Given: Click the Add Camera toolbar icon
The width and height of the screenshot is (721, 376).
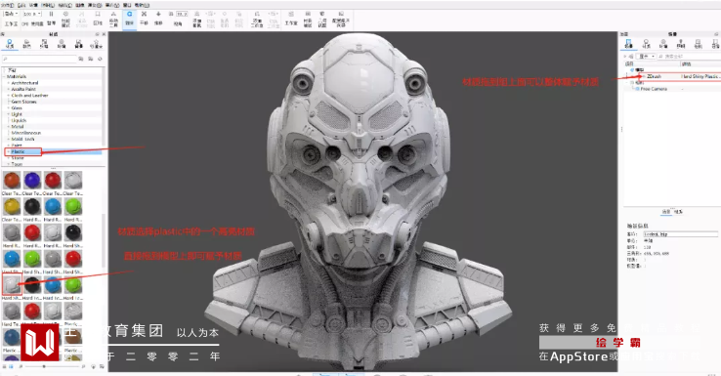Looking at the screenshot, I should 196,19.
